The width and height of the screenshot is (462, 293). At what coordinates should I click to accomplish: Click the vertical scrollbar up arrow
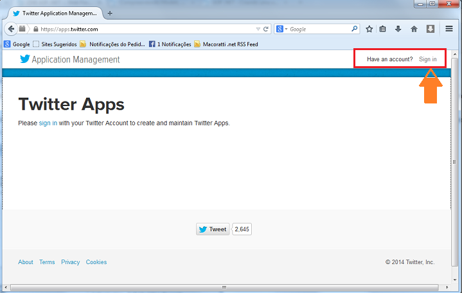(x=455, y=55)
